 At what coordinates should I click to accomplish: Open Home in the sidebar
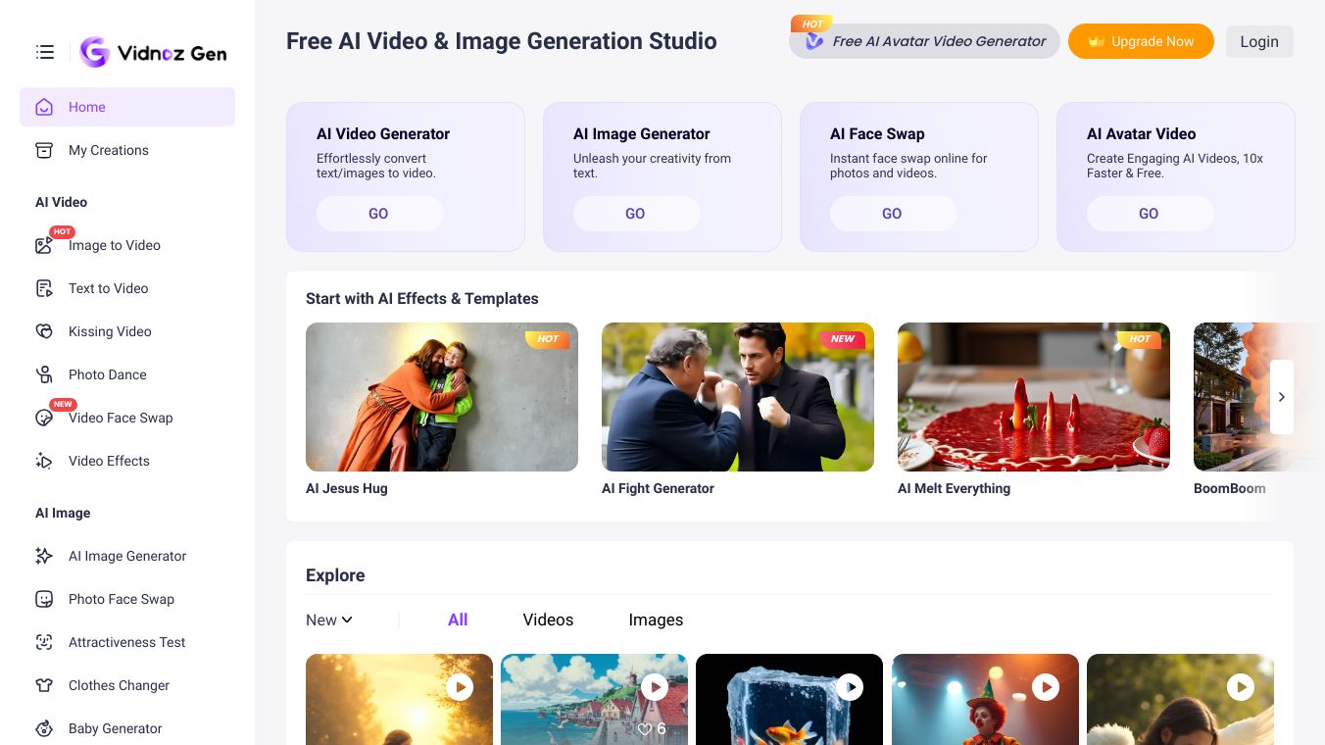[127, 107]
